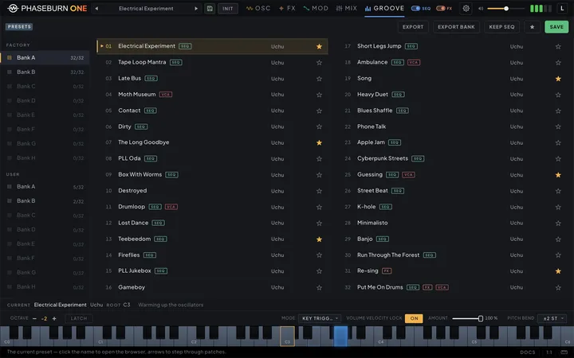The image size is (574, 358).
Task: Click the EXPORT button
Action: tap(413, 27)
